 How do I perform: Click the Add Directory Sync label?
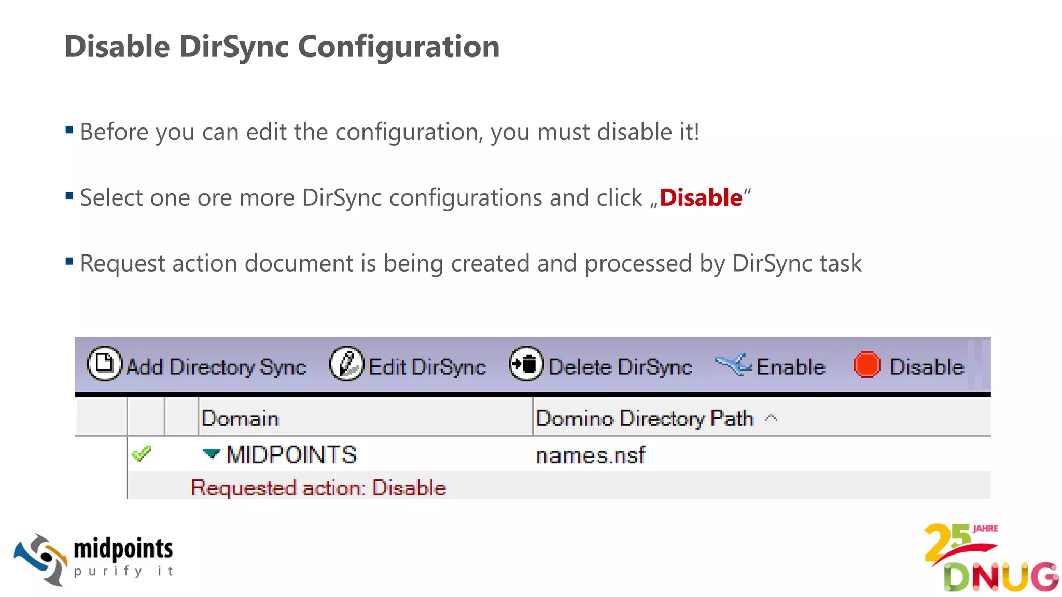(x=216, y=367)
